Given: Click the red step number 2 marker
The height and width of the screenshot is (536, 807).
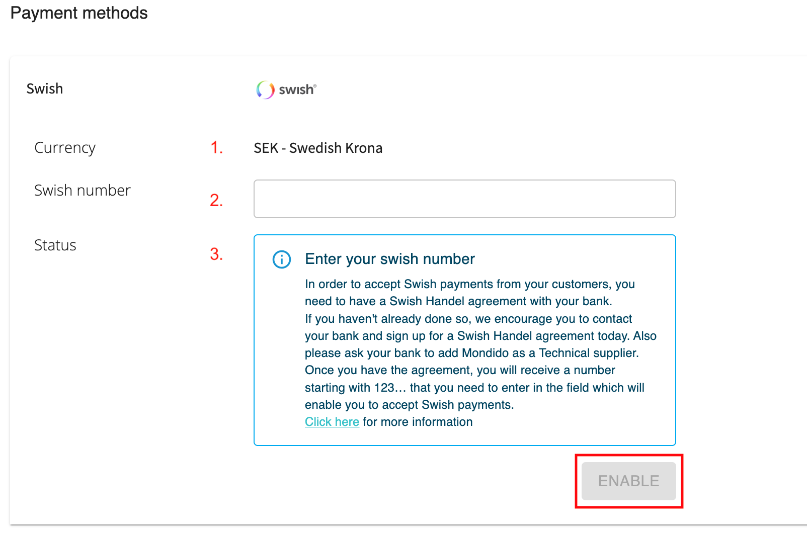Looking at the screenshot, I should (x=216, y=201).
